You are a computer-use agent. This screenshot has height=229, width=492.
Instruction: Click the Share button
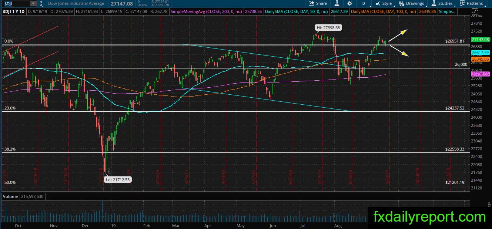[318, 3]
